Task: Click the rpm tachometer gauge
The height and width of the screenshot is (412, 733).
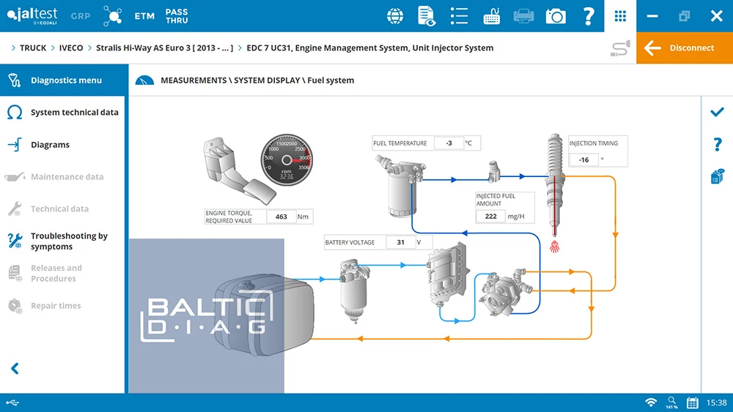Action: 286,160
